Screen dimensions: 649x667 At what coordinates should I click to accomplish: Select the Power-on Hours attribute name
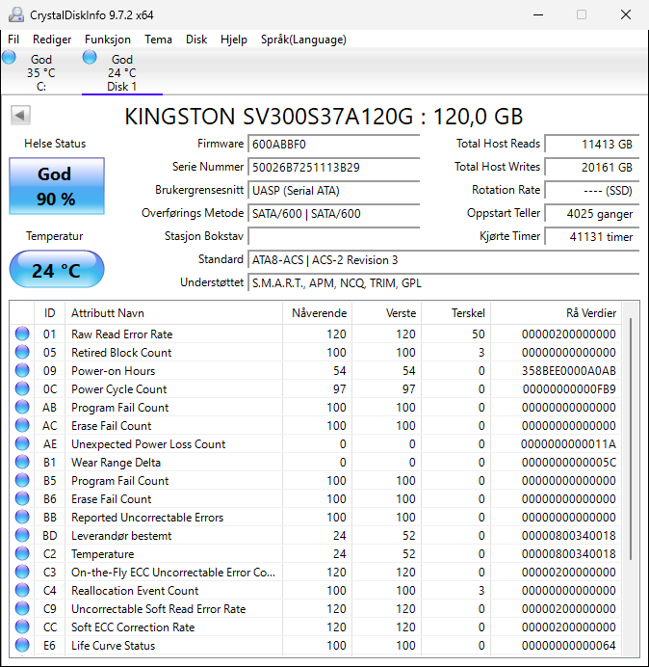coord(113,371)
